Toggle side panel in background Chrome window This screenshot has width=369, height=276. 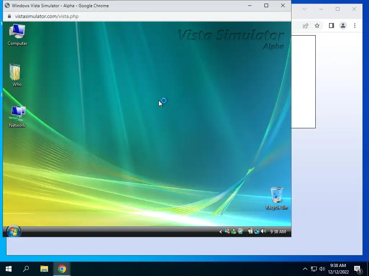(x=332, y=26)
